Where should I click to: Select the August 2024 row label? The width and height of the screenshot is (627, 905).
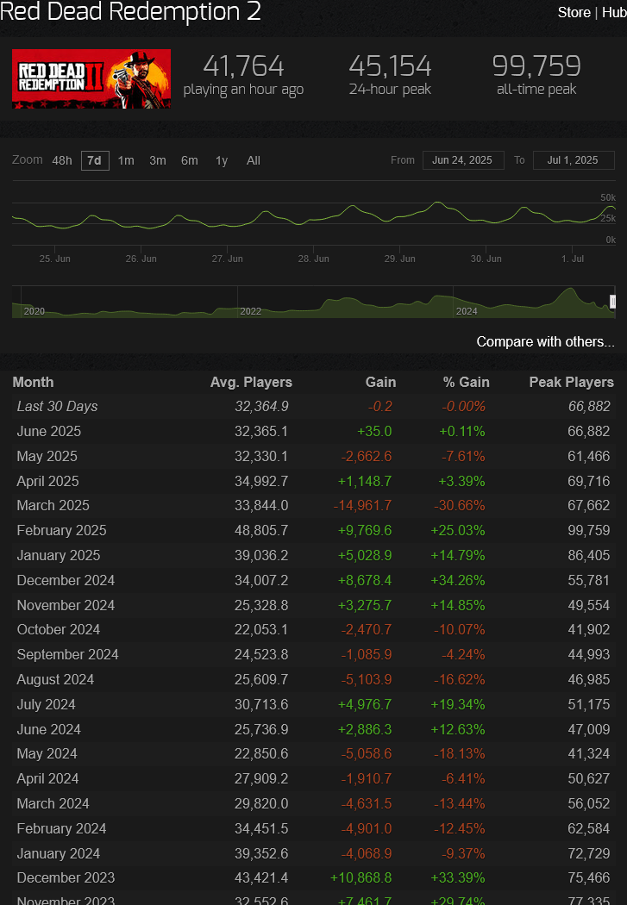pyautogui.click(x=55, y=679)
